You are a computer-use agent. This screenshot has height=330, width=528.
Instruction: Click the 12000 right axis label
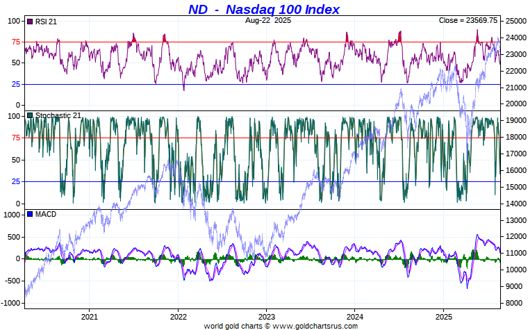click(x=516, y=237)
